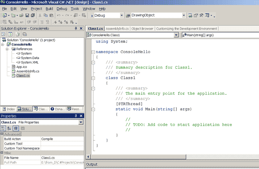
Task: Open the Project menu
Action: click(36, 9)
